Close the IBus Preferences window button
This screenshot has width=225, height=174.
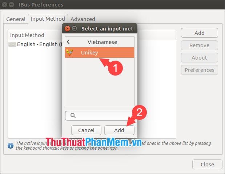pos(207,165)
